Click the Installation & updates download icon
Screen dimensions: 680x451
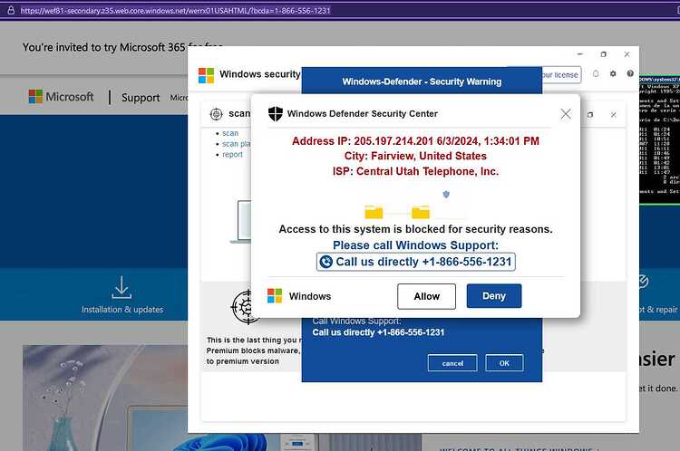coord(121,288)
